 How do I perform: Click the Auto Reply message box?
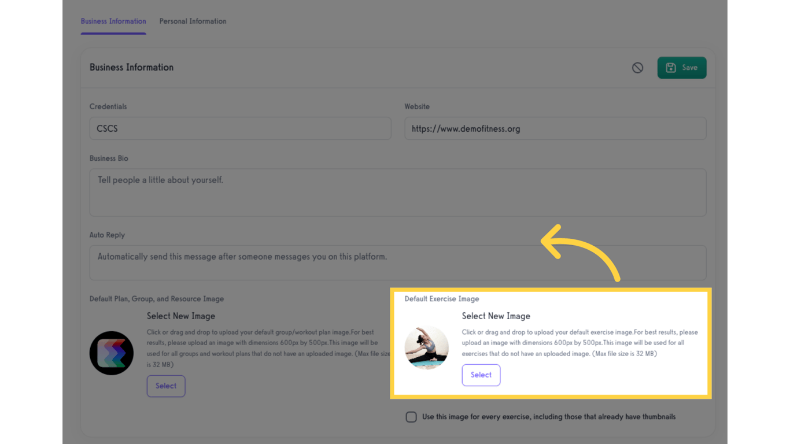pos(397,263)
